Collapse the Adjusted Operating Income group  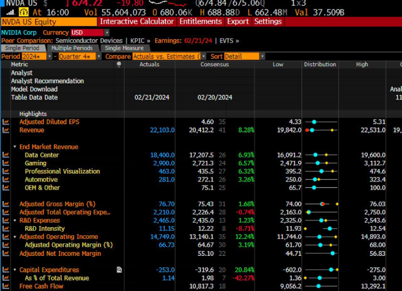[x=15, y=237]
